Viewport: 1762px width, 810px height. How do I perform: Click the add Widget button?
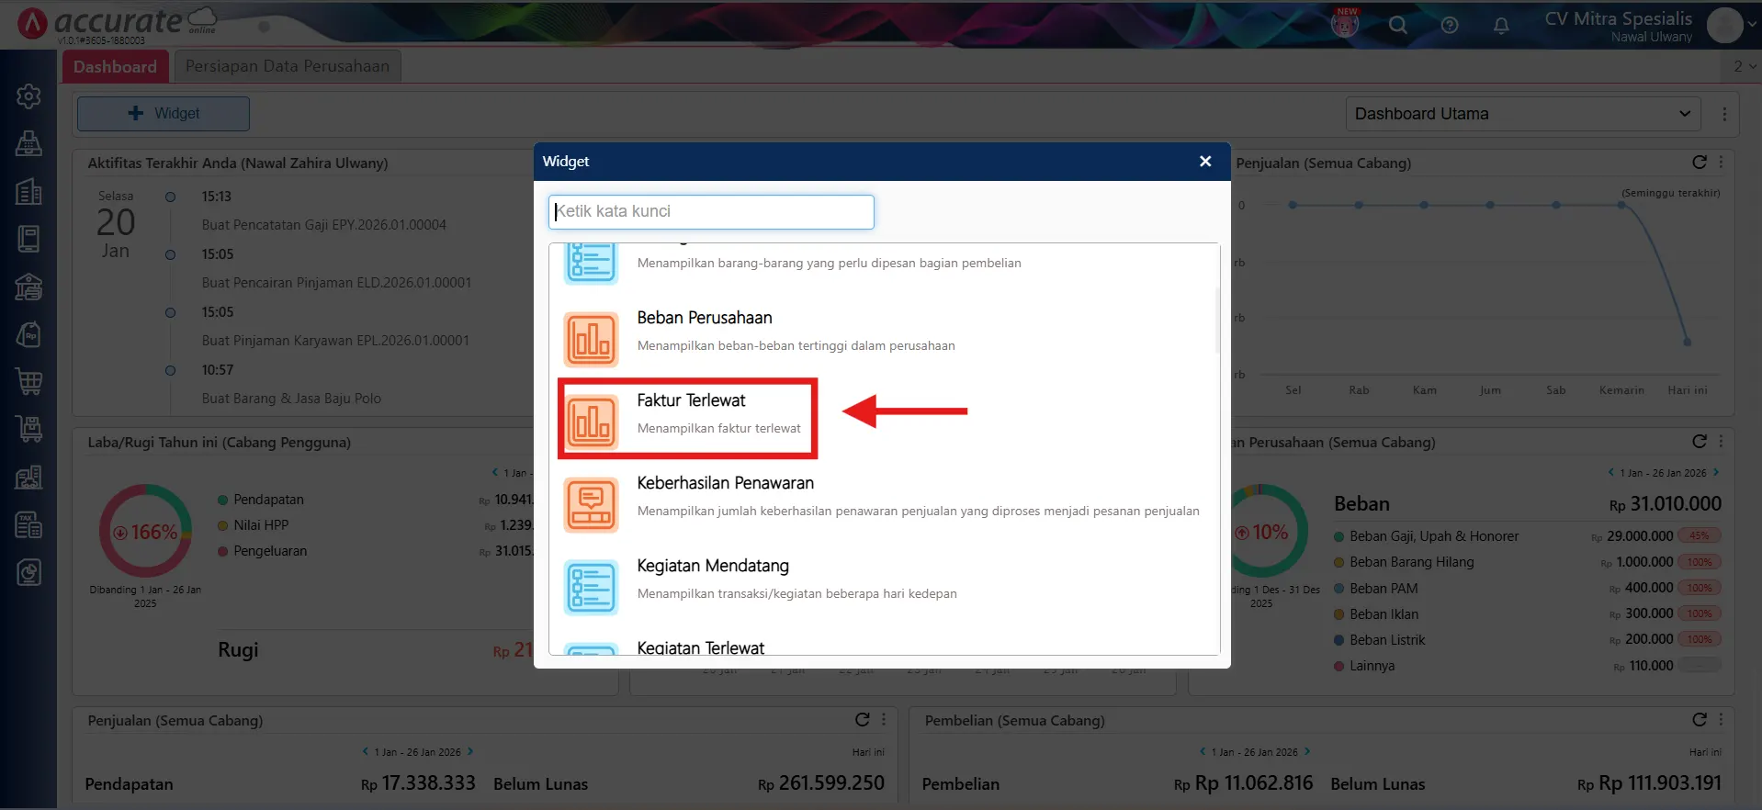point(164,113)
